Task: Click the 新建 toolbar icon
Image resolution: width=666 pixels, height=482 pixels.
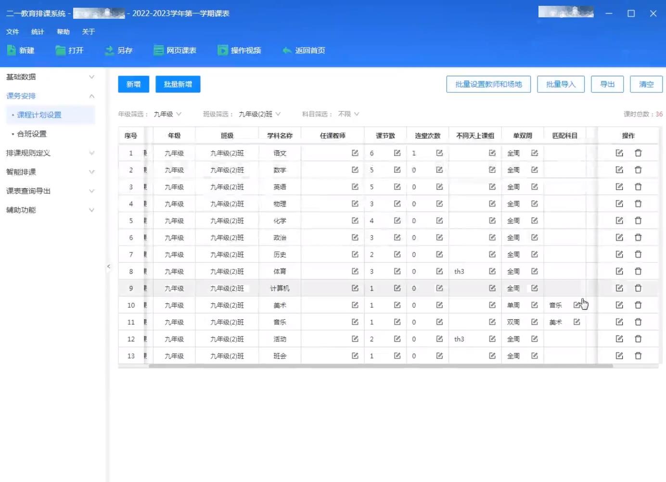Action: [11, 50]
